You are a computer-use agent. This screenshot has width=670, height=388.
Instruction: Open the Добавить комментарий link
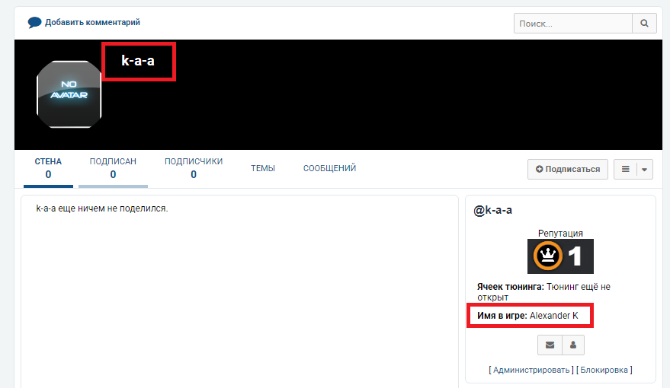[x=92, y=22]
